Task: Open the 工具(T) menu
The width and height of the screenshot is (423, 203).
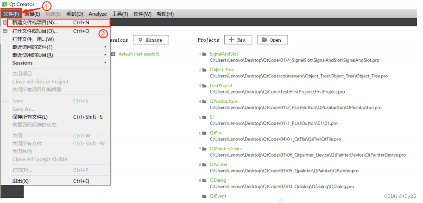Action: 120,14
